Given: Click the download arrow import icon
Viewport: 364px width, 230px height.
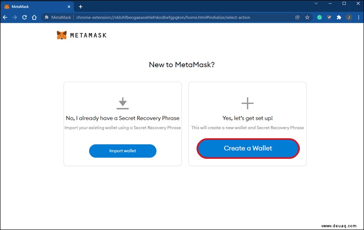Looking at the screenshot, I should (122, 103).
